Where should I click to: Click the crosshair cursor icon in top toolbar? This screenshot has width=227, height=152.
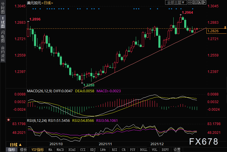pos(190,2)
